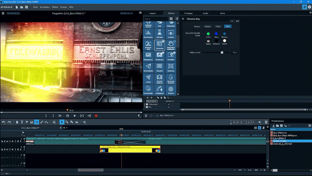Close the E3-3_Burn Effekt X timeline tab

[61, 128]
